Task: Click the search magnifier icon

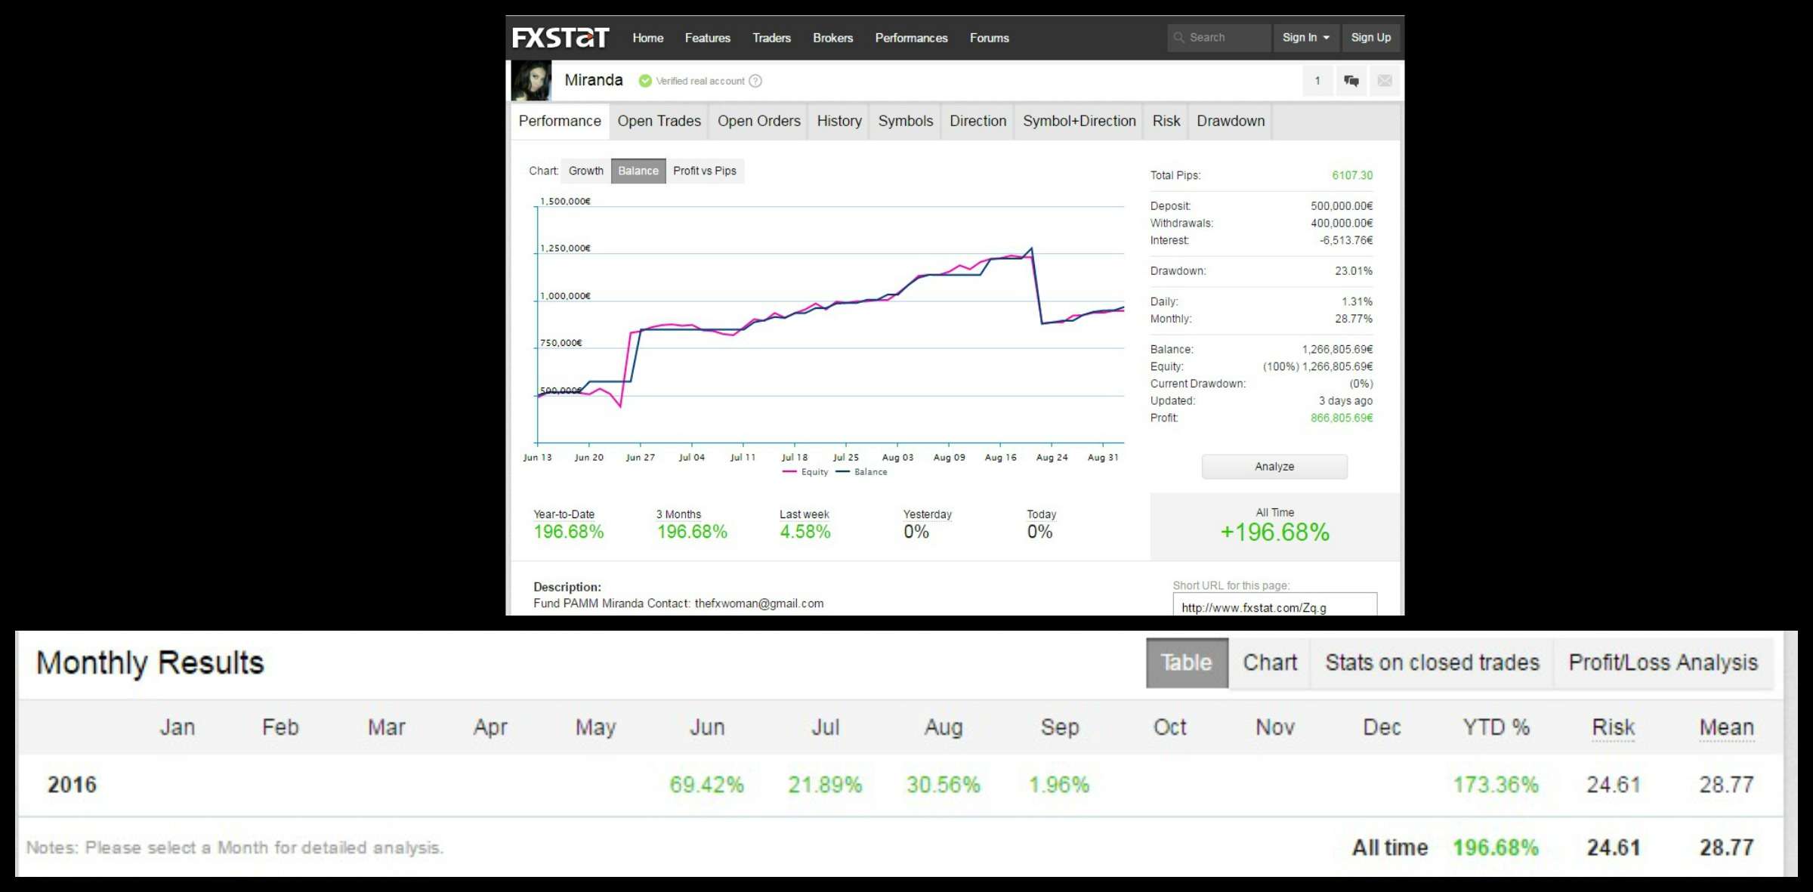Action: pyautogui.click(x=1178, y=37)
